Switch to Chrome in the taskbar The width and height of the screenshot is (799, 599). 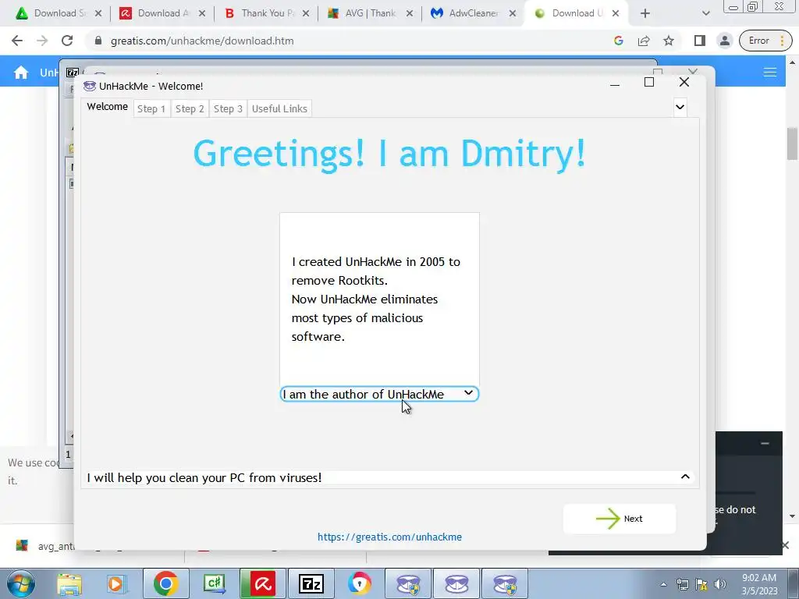[165, 583]
